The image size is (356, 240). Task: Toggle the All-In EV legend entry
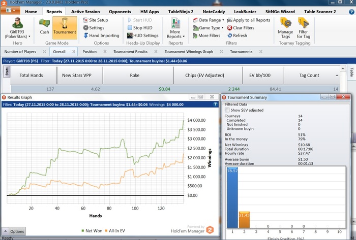click(115, 231)
